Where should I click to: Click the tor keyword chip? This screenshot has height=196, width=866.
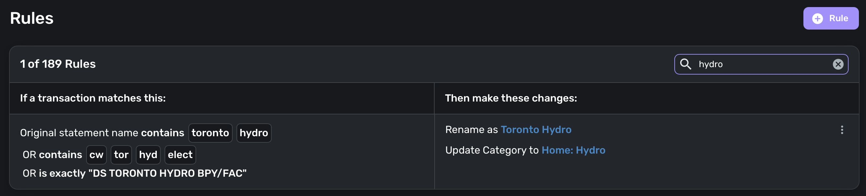coord(121,155)
